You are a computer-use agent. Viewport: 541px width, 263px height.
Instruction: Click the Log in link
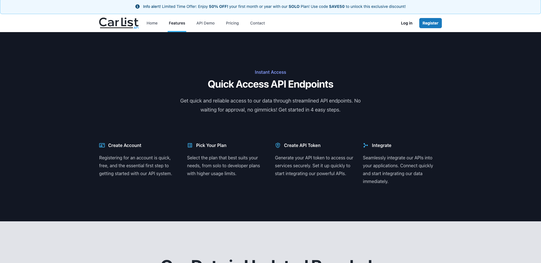tap(406, 23)
